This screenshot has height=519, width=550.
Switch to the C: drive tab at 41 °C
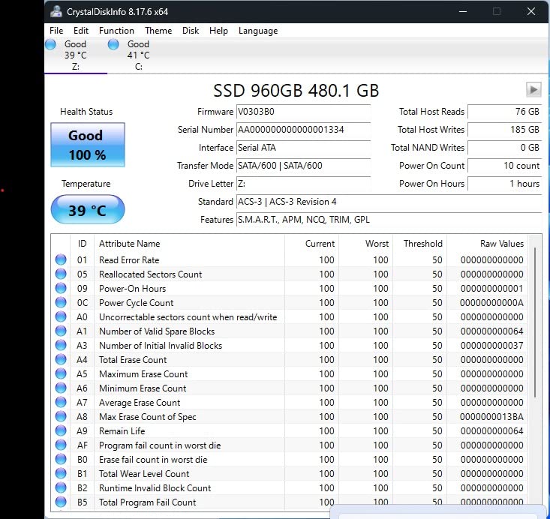(x=139, y=55)
